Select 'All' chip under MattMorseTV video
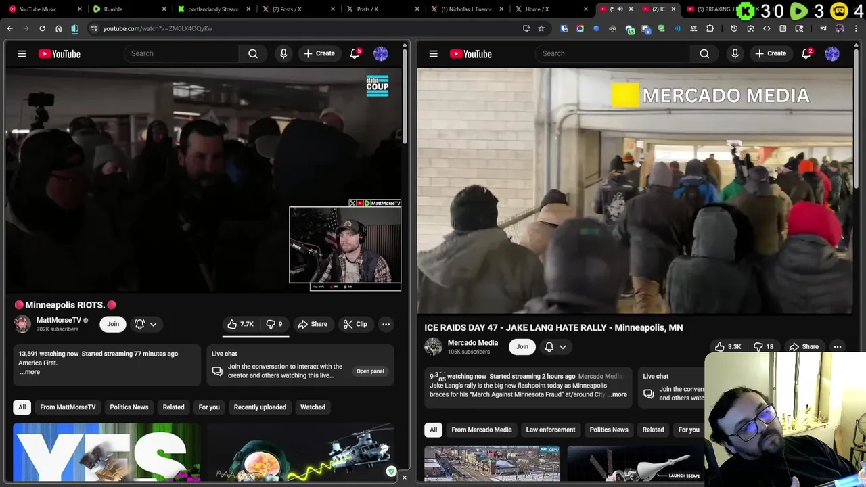The width and height of the screenshot is (866, 487). (x=22, y=407)
